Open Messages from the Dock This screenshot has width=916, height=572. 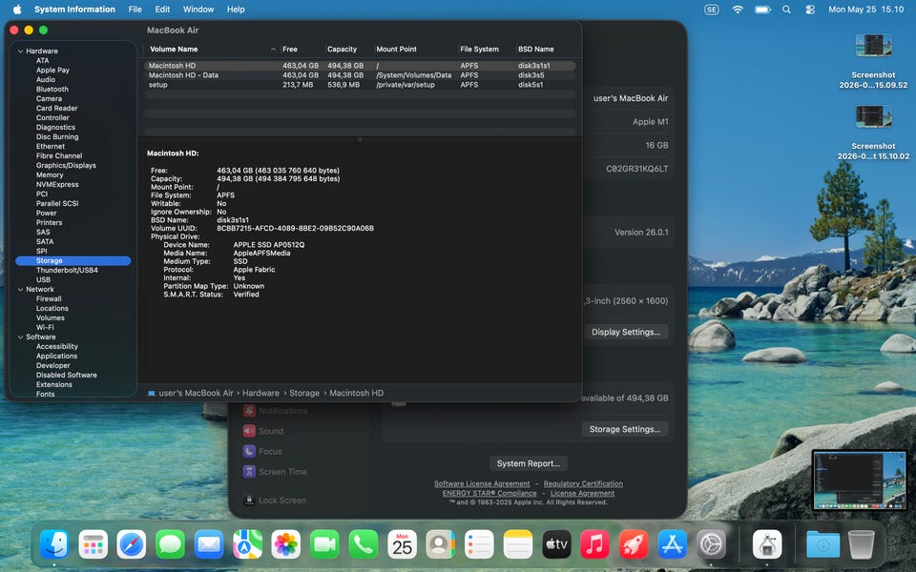(x=170, y=544)
